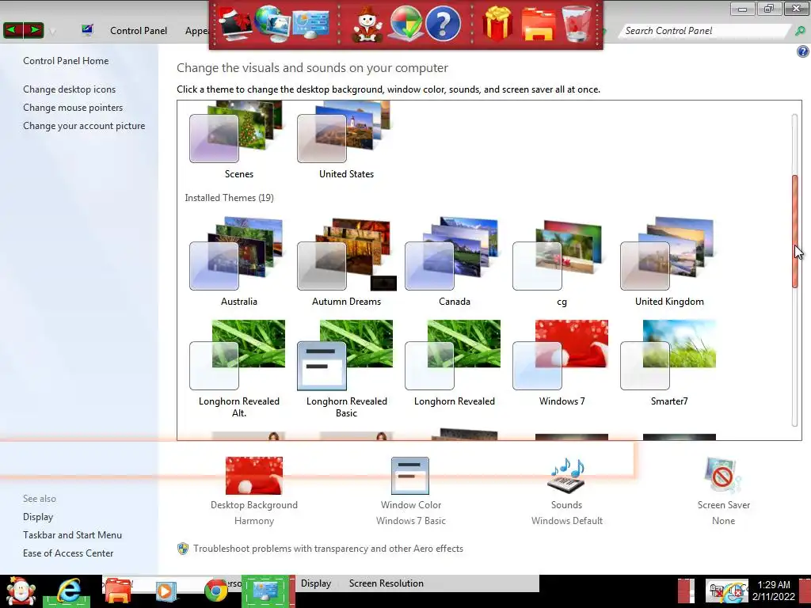Select the Scenes theme

(x=238, y=140)
